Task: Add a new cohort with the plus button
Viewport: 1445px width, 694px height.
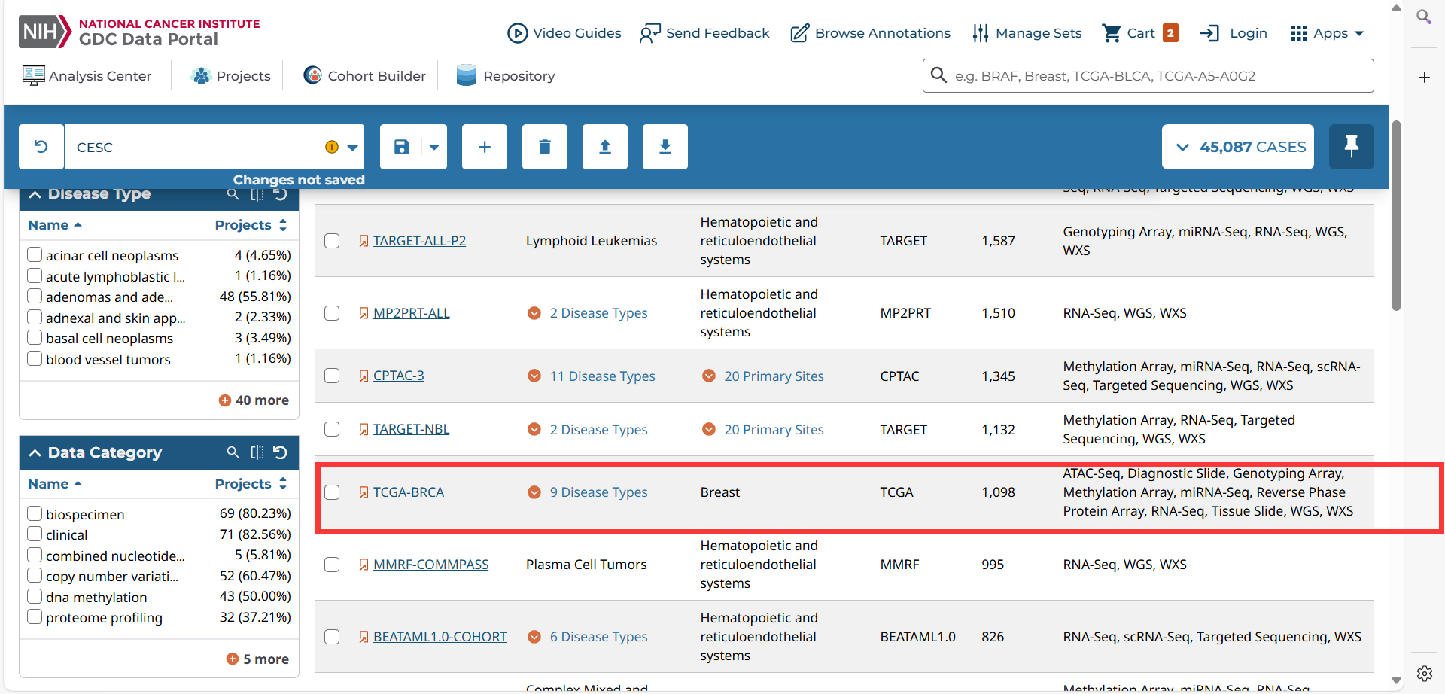Action: coord(485,147)
